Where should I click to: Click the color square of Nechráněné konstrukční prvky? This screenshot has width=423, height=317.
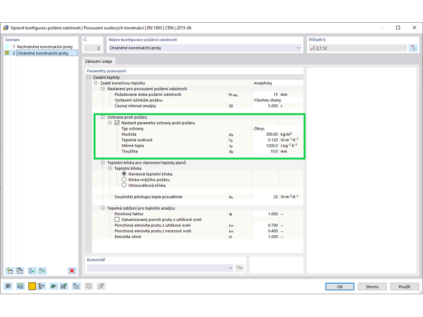pos(7,46)
